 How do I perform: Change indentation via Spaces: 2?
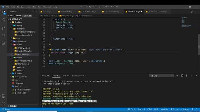pos(141,109)
